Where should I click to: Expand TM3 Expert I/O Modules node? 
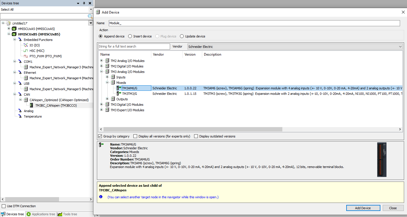pos(102,110)
